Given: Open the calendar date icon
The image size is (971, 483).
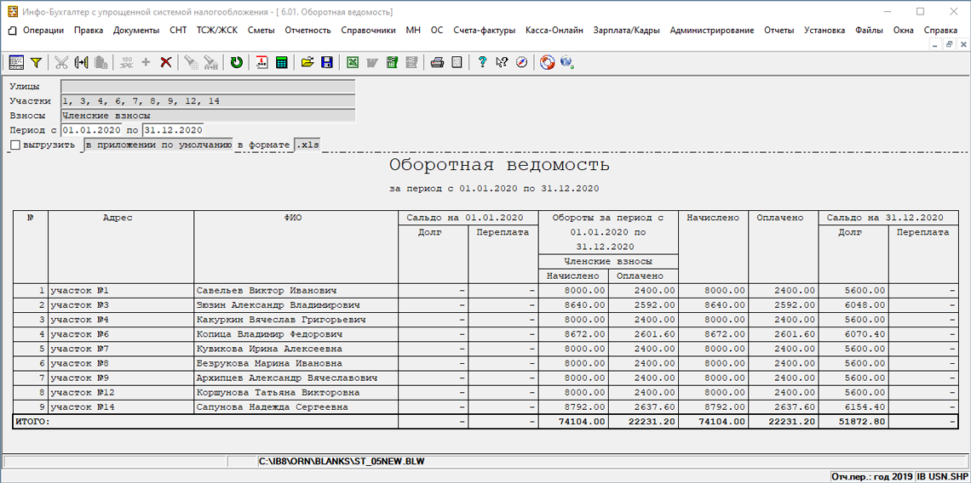Looking at the screenshot, I should click(262, 62).
